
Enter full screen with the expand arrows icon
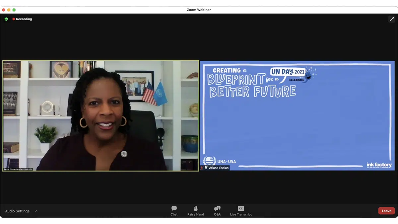(x=392, y=19)
